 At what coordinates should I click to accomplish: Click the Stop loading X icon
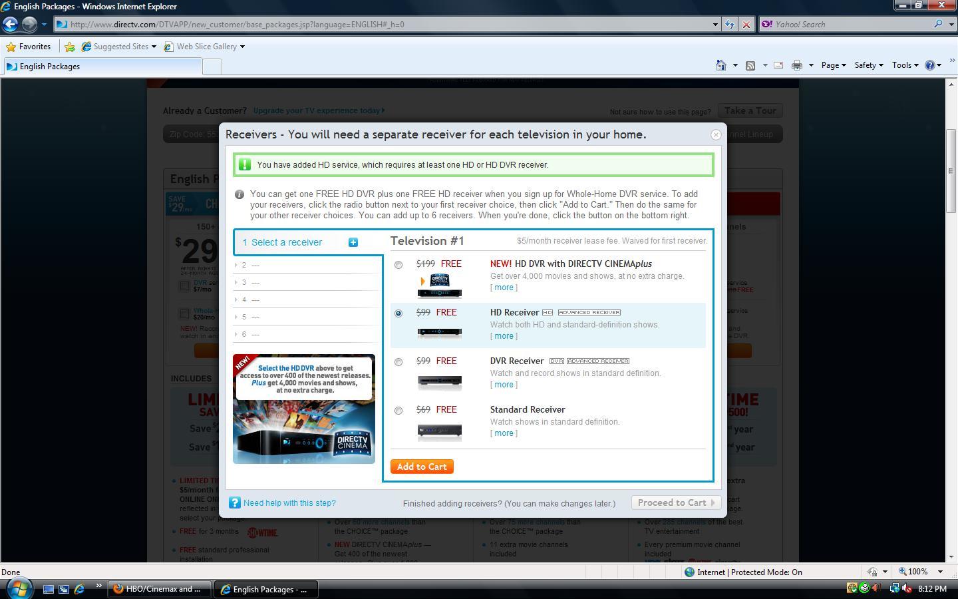[x=746, y=25]
